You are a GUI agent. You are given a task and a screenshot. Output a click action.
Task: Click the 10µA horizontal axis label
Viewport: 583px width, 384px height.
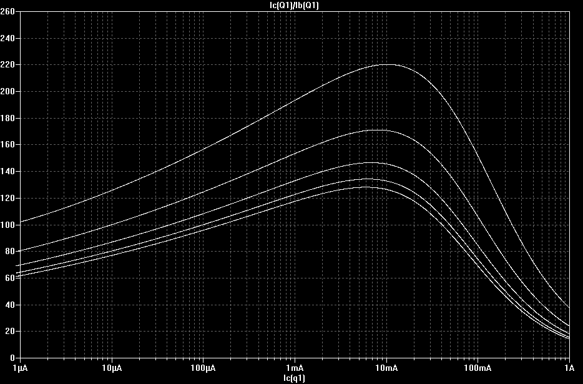(112, 368)
